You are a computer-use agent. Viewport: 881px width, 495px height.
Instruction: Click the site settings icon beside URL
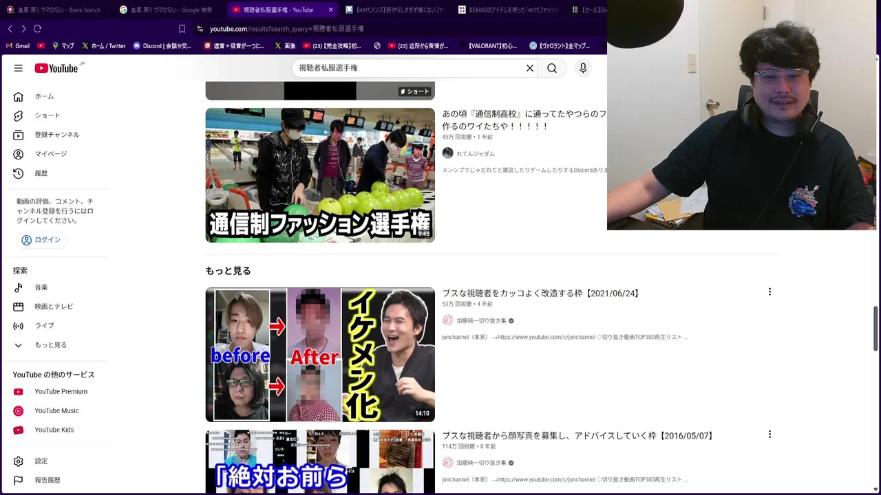(x=200, y=29)
